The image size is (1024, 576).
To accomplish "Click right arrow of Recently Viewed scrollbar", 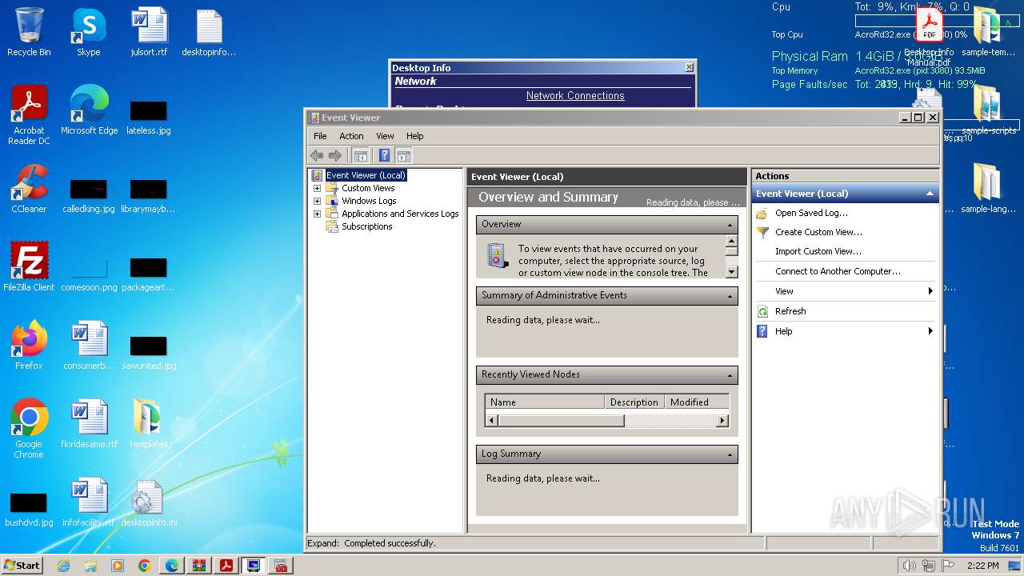I will (722, 420).
